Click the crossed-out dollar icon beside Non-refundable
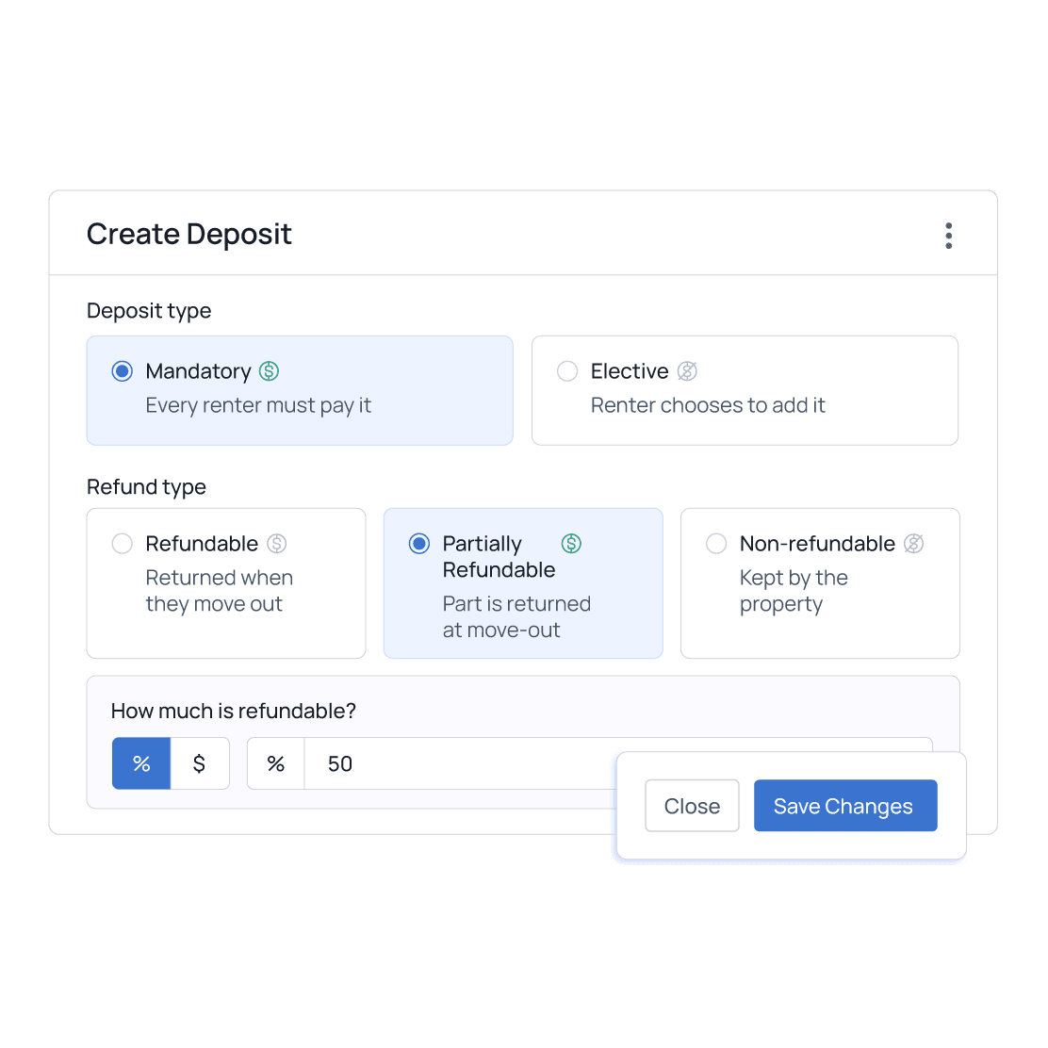1048x1048 pixels. (x=913, y=544)
